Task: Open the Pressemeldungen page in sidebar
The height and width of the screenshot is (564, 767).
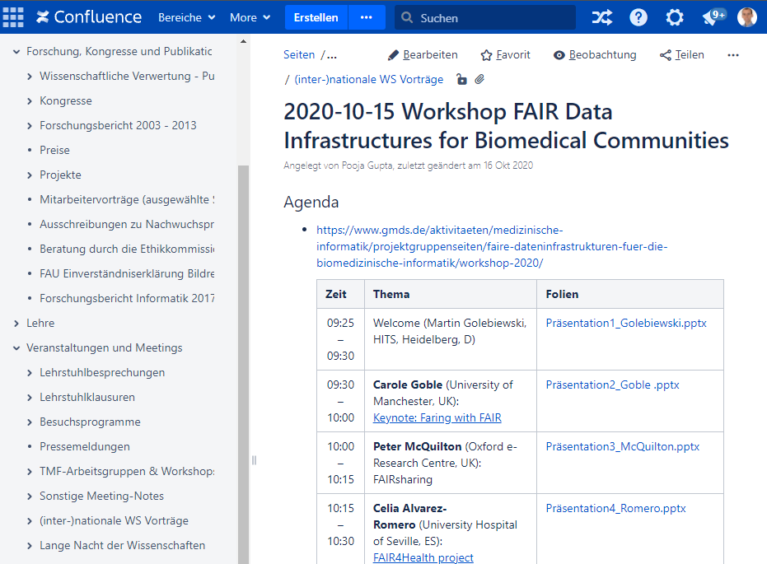Action: click(85, 446)
